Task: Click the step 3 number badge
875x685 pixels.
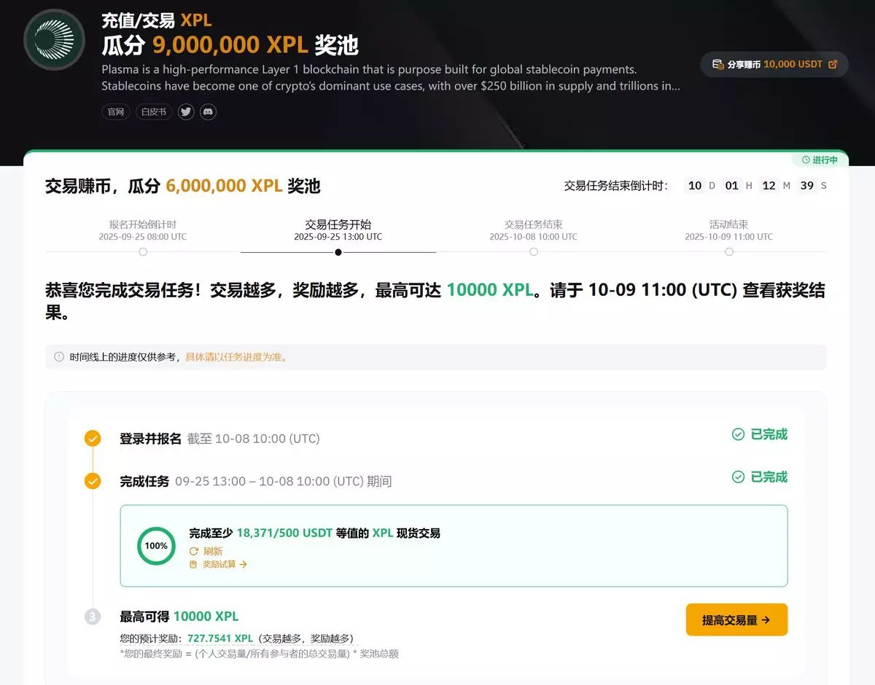Action: (x=93, y=616)
